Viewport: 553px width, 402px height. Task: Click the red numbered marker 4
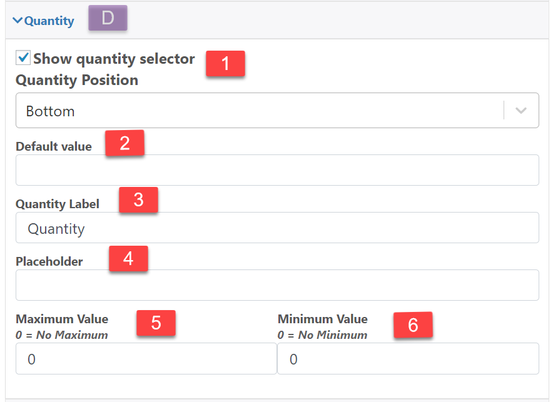click(128, 258)
